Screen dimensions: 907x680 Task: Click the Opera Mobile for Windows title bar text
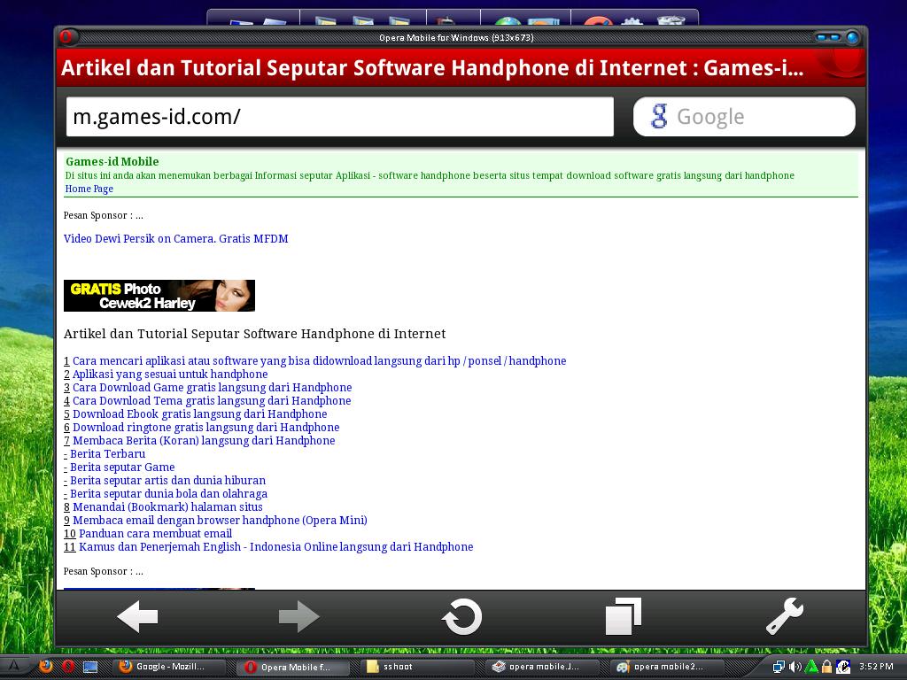(x=456, y=37)
